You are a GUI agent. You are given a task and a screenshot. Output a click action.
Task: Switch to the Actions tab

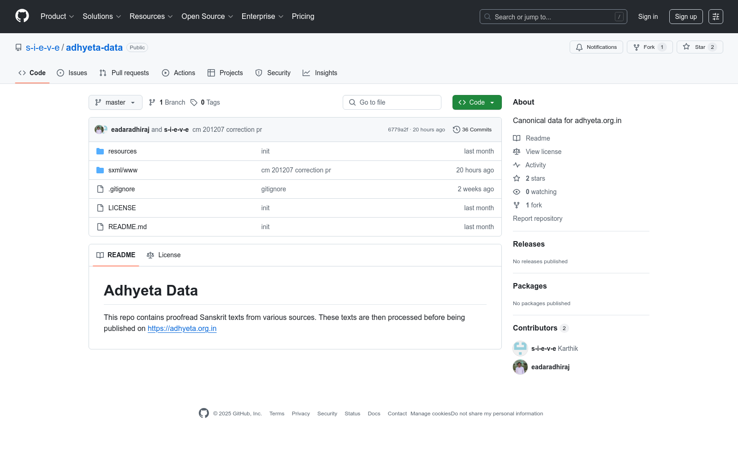point(179,73)
